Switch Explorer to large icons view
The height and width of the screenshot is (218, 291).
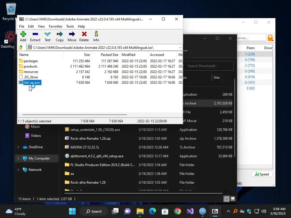click(x=233, y=199)
